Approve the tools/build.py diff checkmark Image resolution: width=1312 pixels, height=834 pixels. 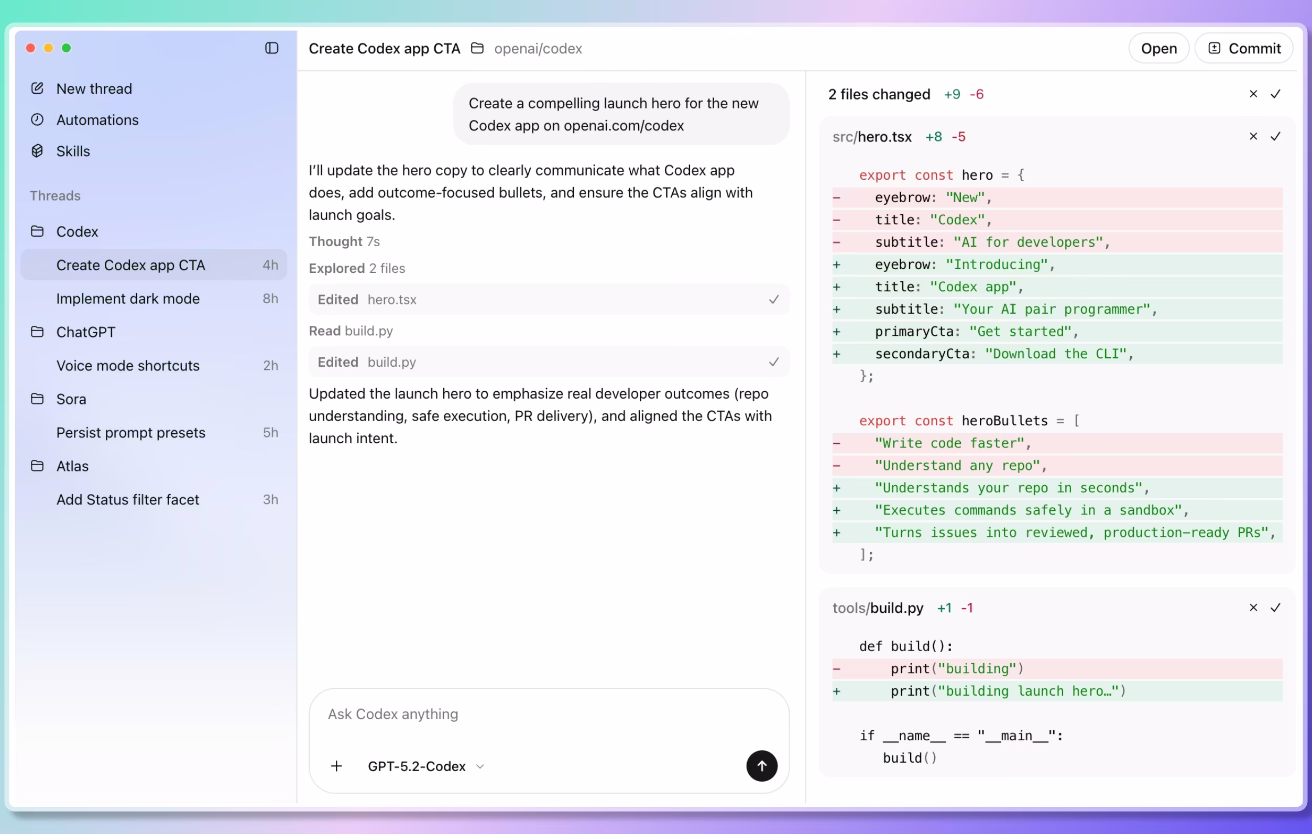pyautogui.click(x=1275, y=607)
